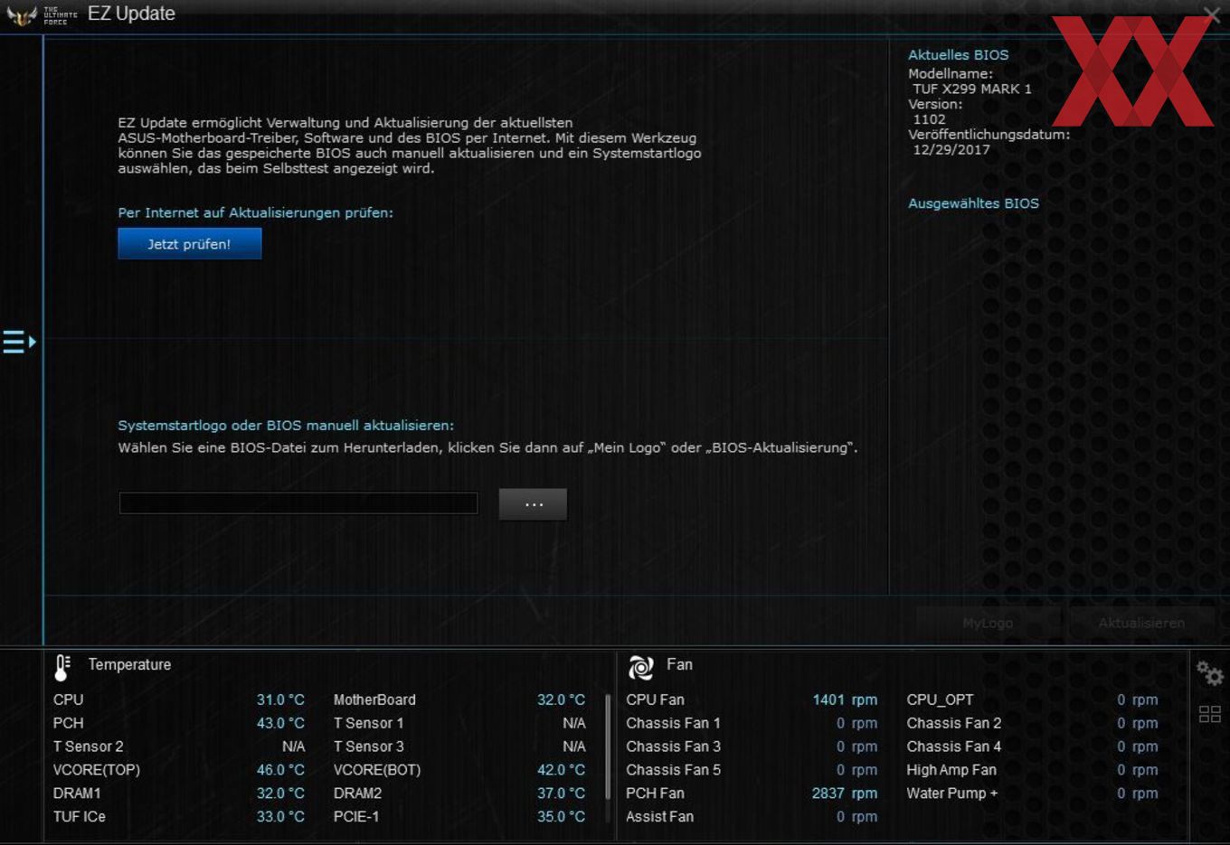Click CPU temperature value 31.0 °C
The height and width of the screenshot is (845, 1230).
(x=280, y=699)
